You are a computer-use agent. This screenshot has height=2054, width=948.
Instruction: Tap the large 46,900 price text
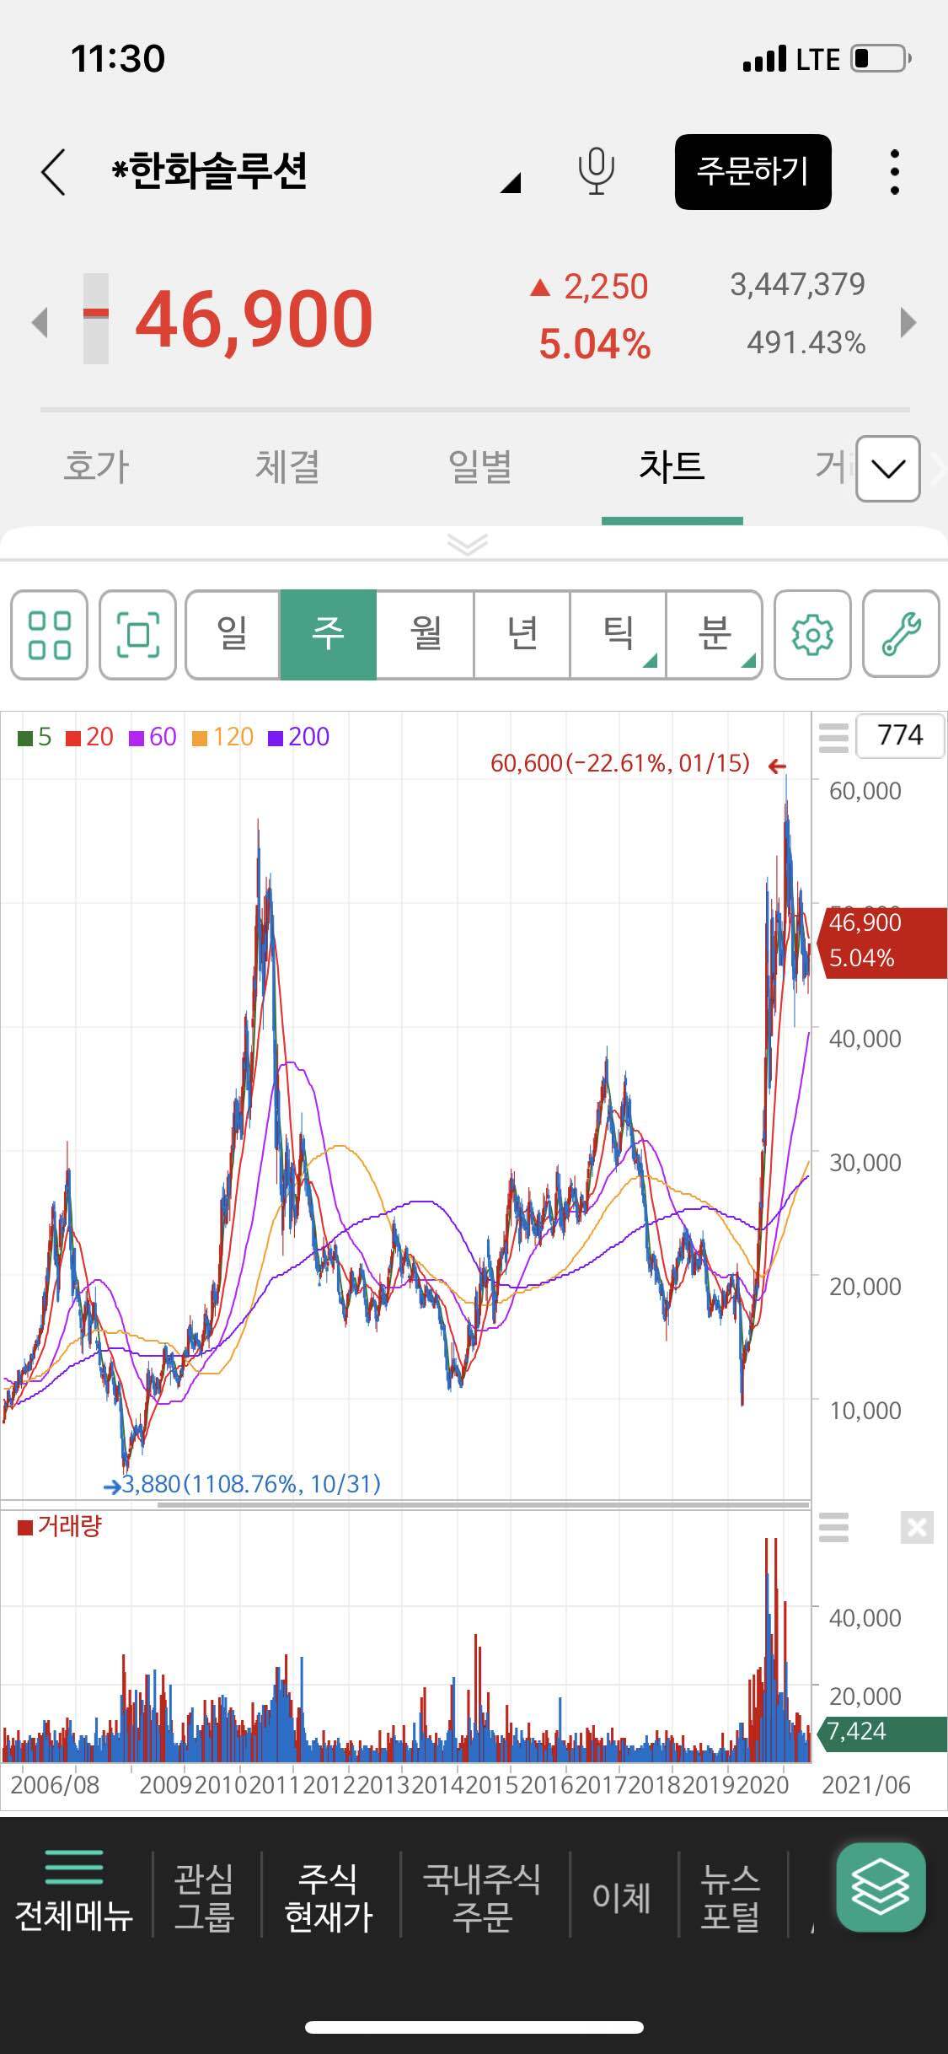[x=254, y=319]
